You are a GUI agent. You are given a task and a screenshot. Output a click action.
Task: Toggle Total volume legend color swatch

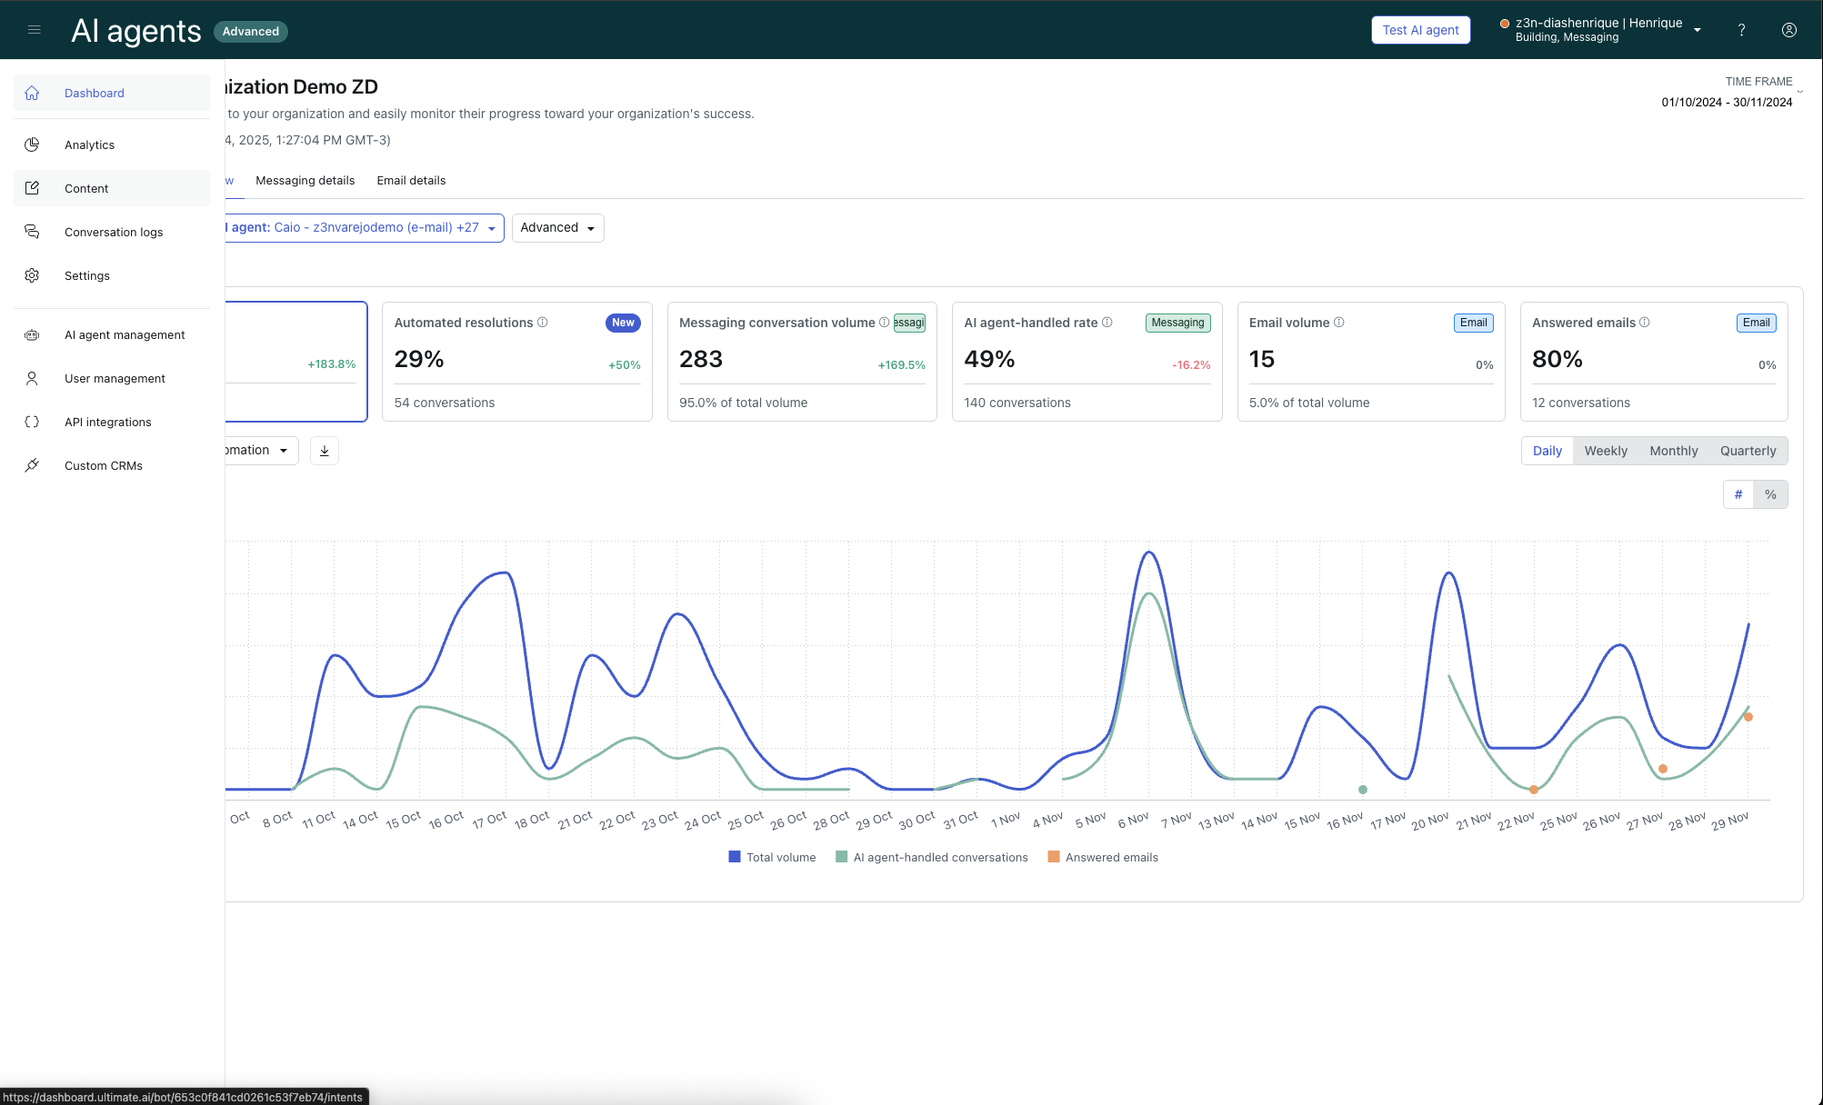(x=735, y=857)
